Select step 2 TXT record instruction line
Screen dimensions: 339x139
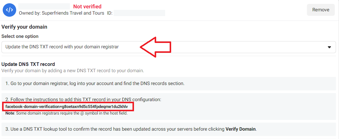(83, 99)
